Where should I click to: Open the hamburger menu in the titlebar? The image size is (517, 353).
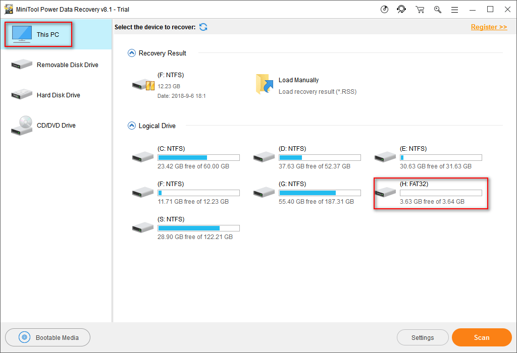tap(454, 9)
